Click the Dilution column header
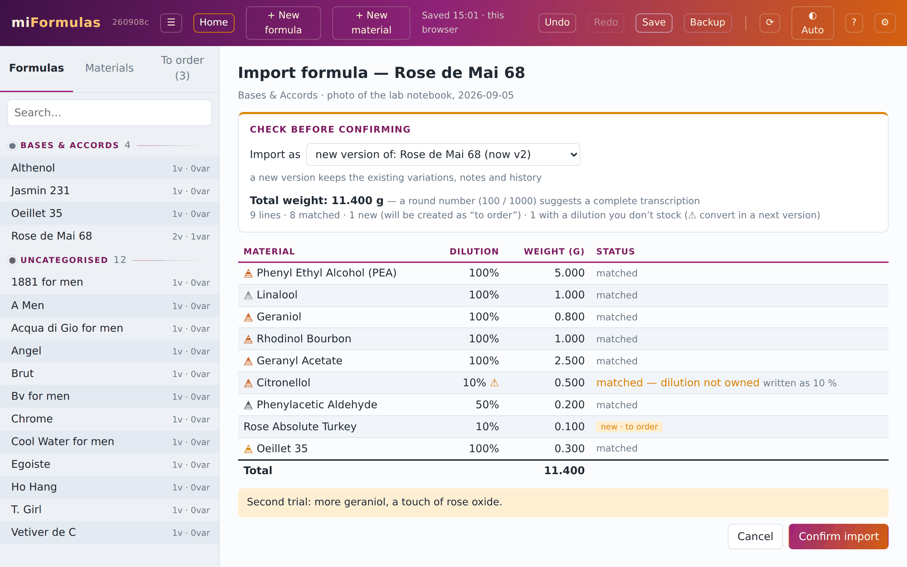Viewport: 907px width, 567px height. point(474,252)
